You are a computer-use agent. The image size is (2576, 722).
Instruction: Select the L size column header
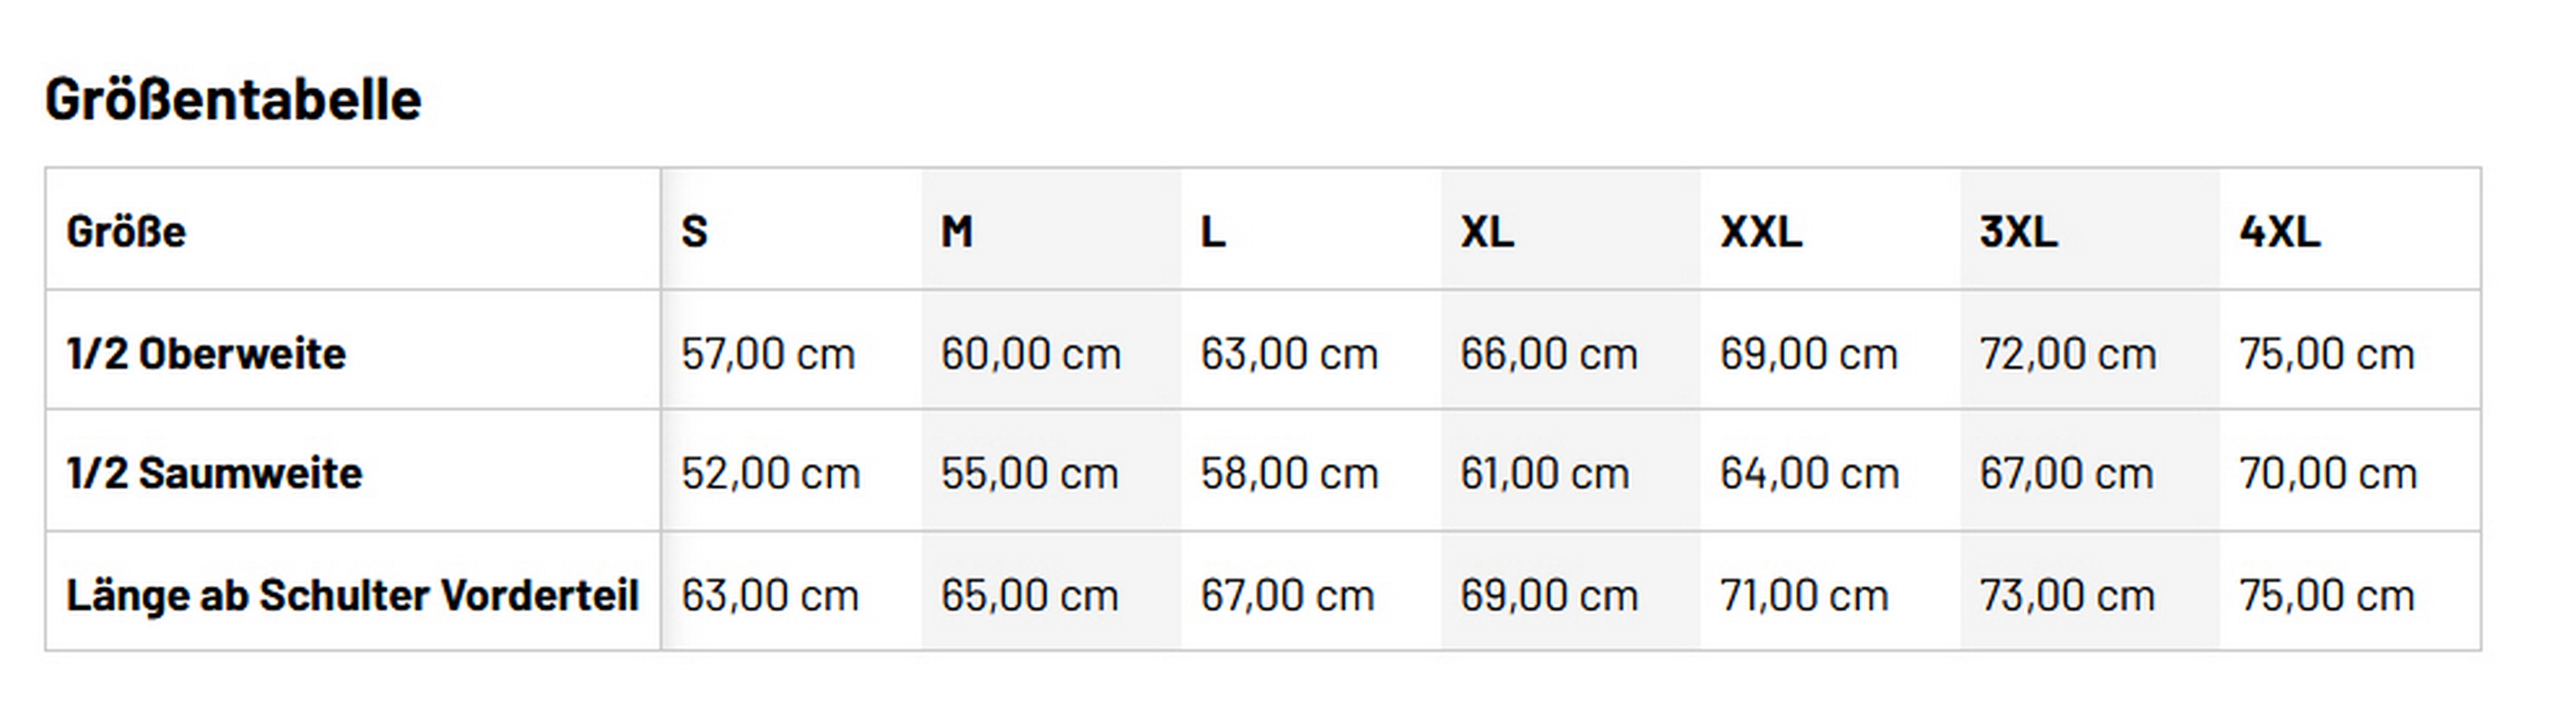pos(1212,232)
